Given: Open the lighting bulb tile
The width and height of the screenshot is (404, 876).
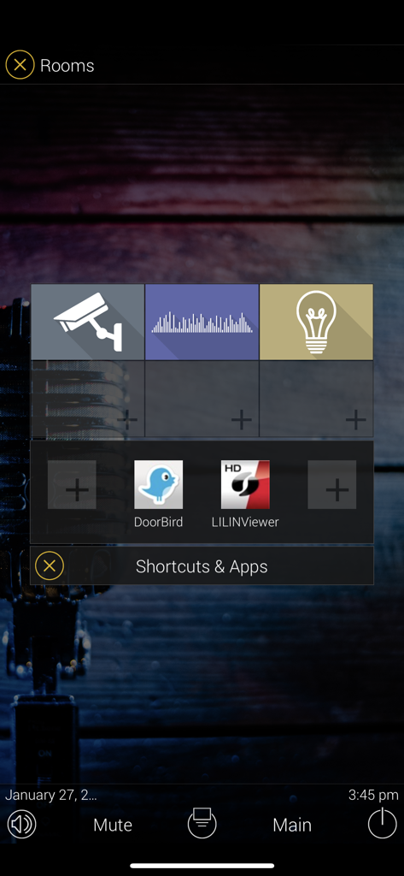Looking at the screenshot, I should (316, 322).
